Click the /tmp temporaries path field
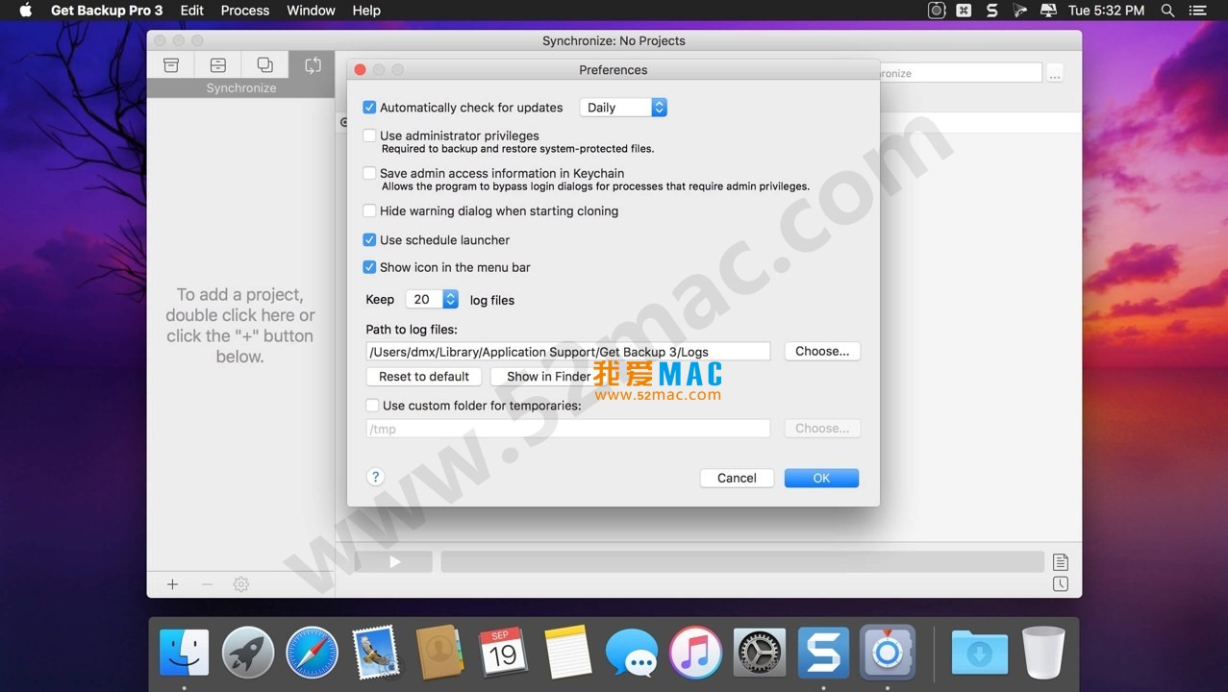 tap(568, 429)
